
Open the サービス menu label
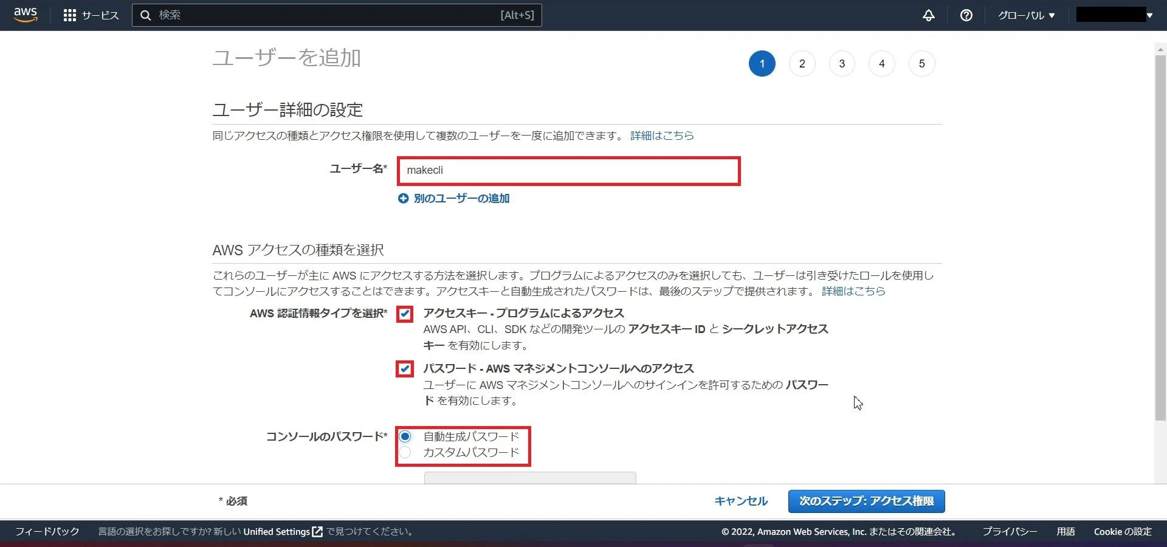pos(100,15)
